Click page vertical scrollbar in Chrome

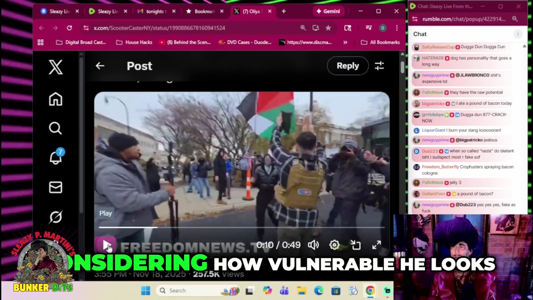(402, 67)
